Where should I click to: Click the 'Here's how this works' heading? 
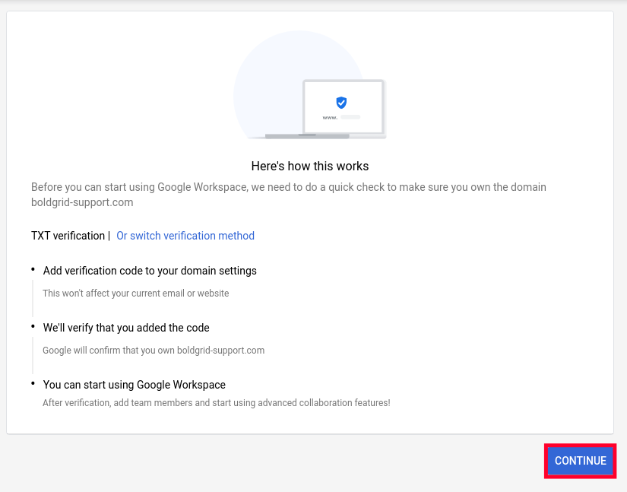(310, 166)
